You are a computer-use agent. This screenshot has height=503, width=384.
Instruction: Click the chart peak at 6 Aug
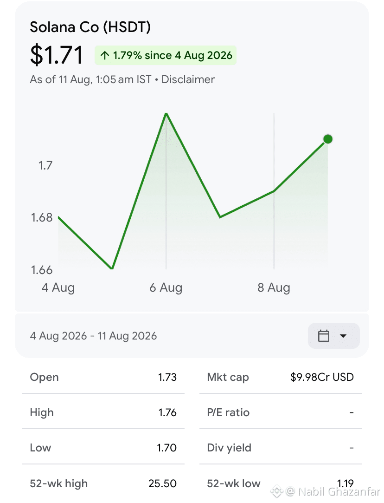pos(166,114)
